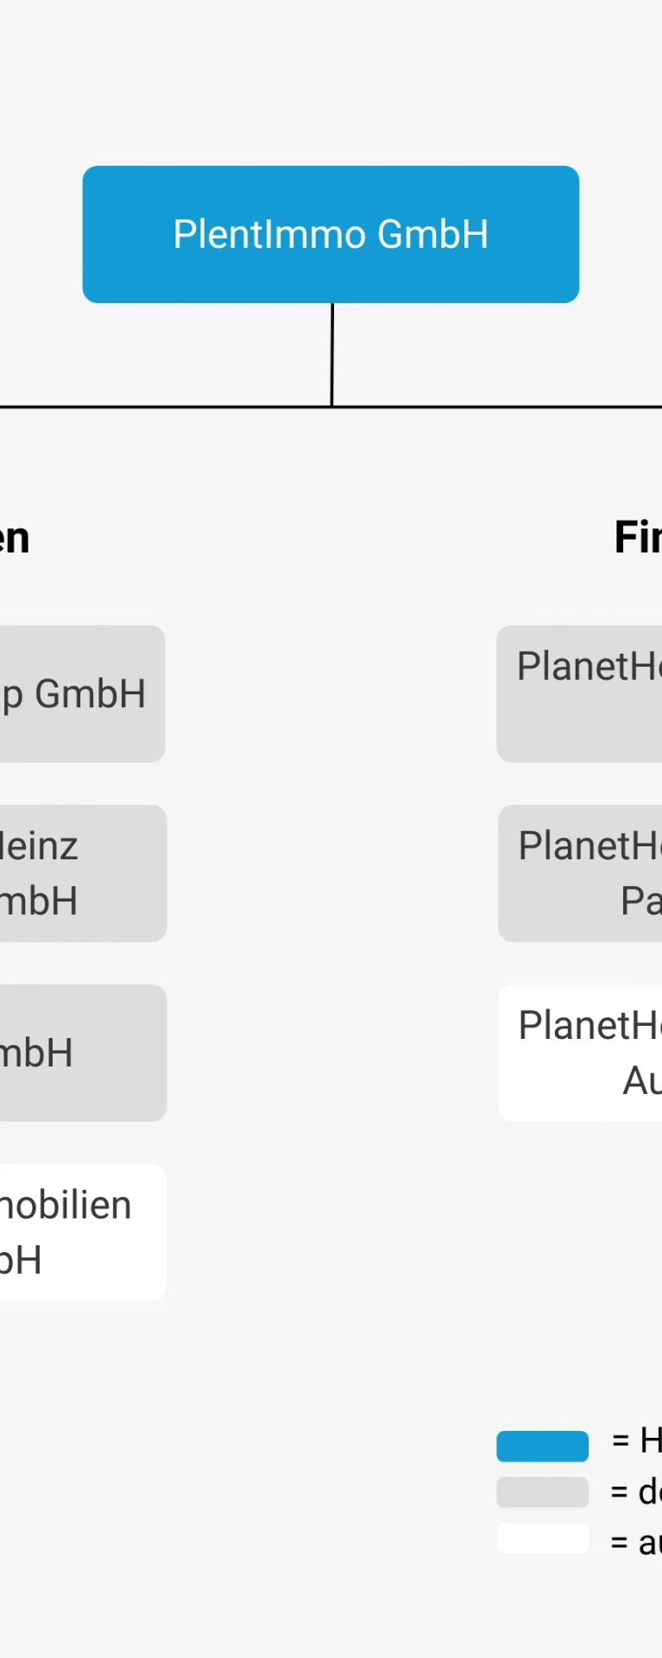
Task: Click horizontal connector line's left branch
Action: click(x=165, y=406)
